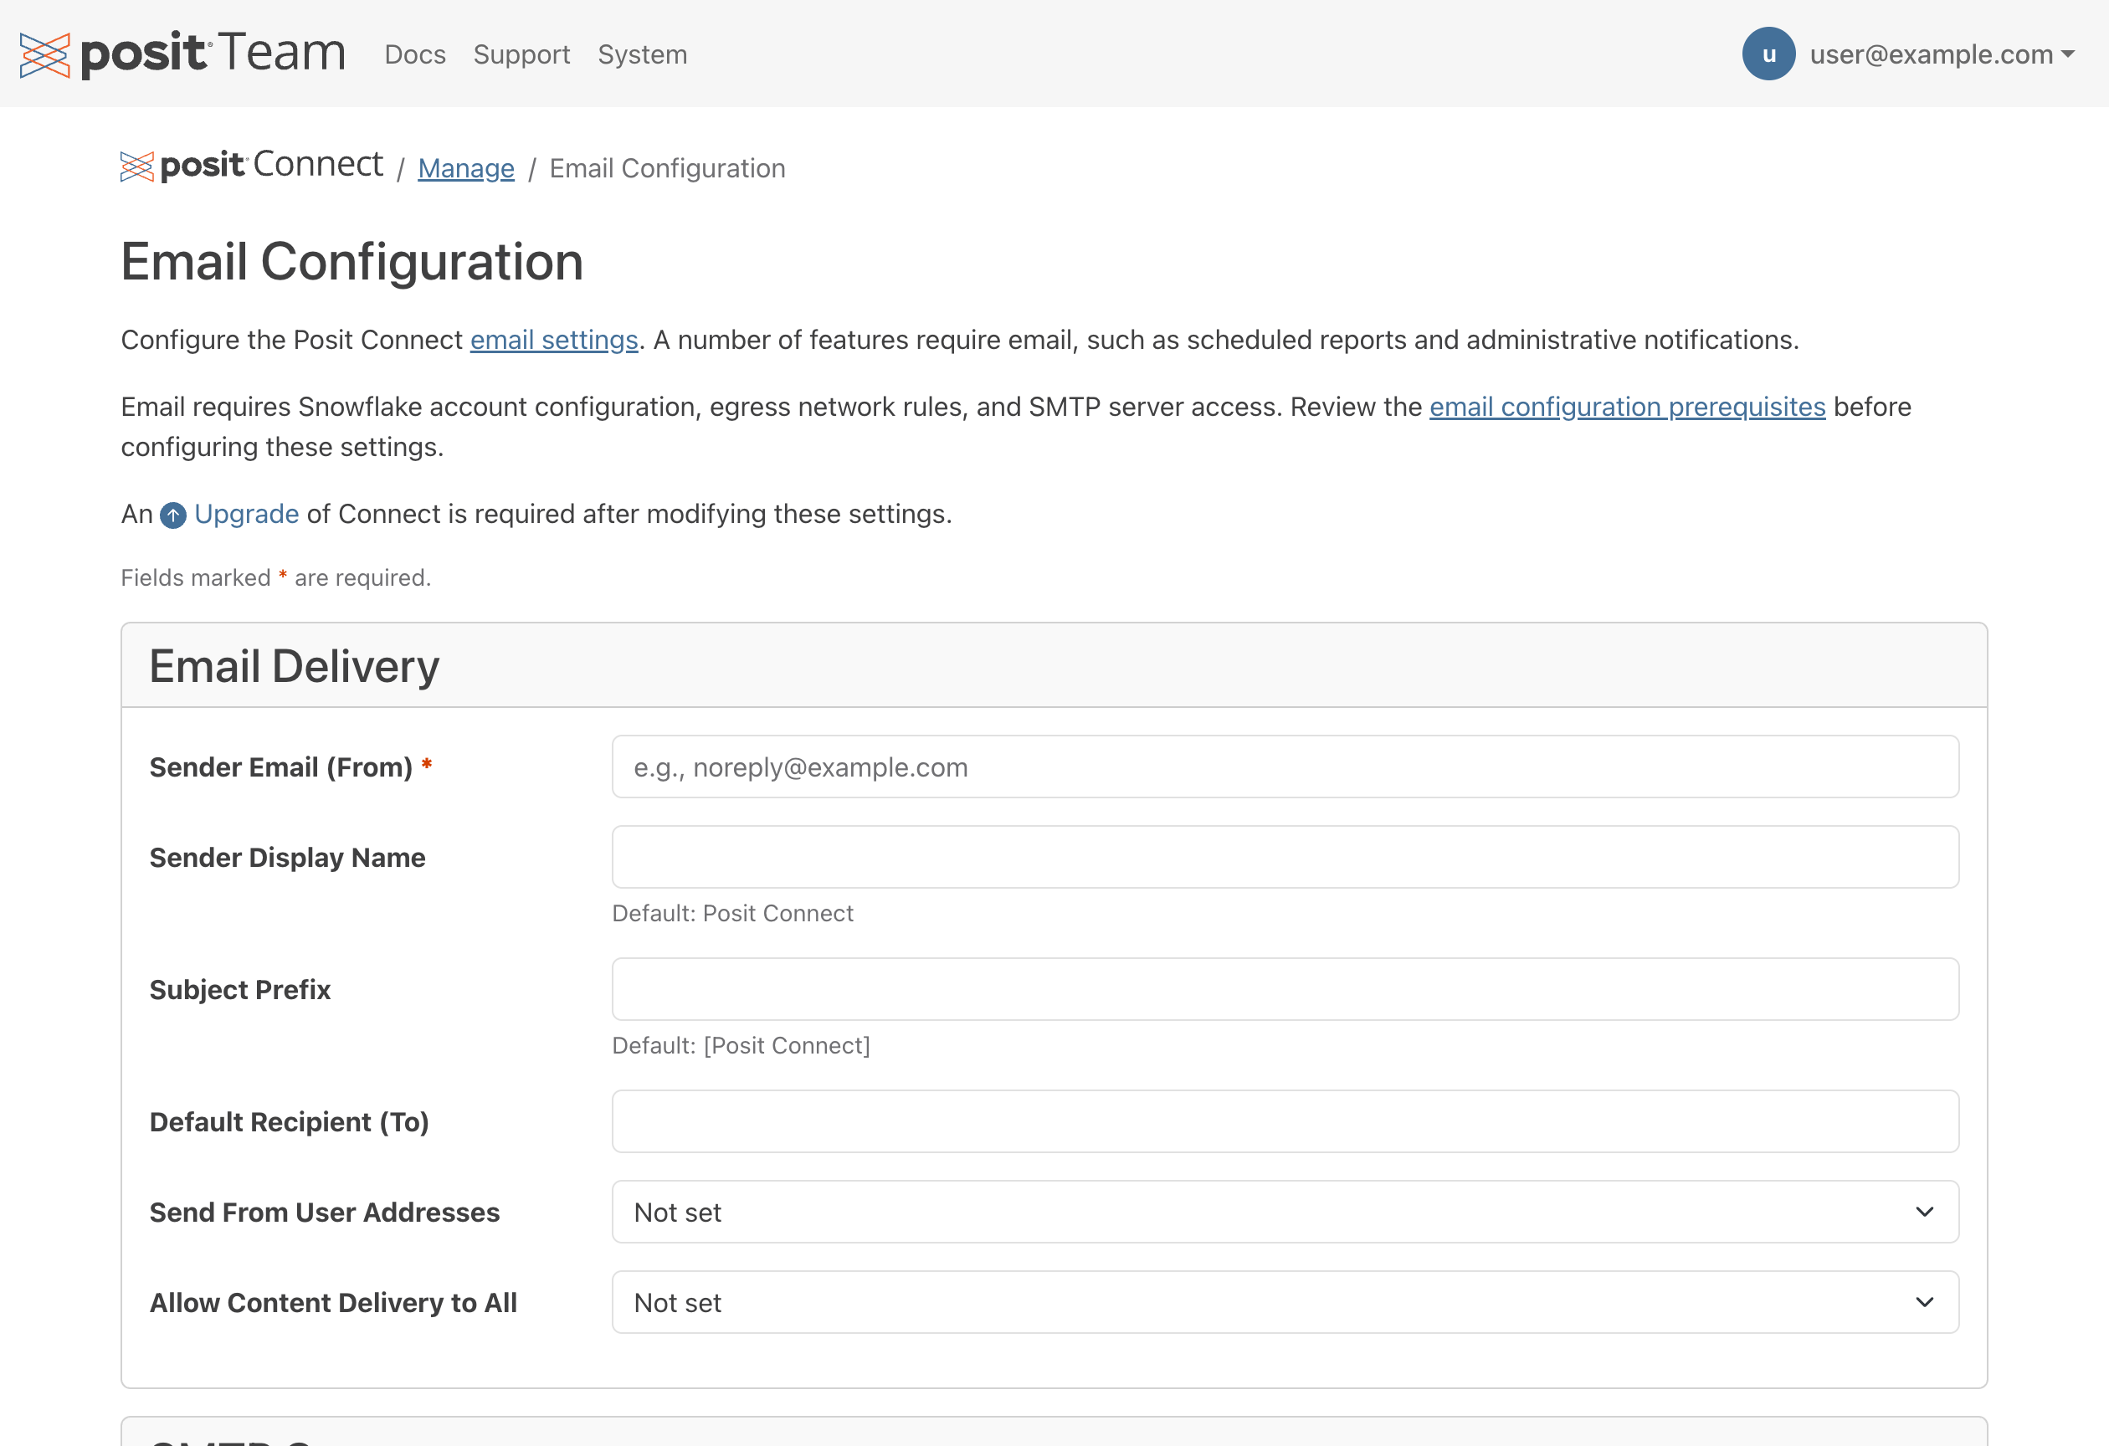Open the System menu item

point(642,54)
